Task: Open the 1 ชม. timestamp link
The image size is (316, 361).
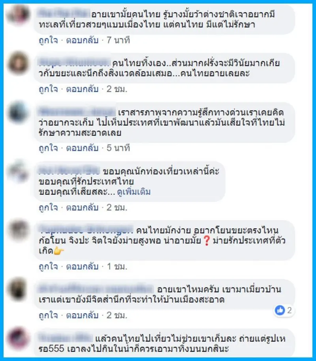Action: [117, 266]
